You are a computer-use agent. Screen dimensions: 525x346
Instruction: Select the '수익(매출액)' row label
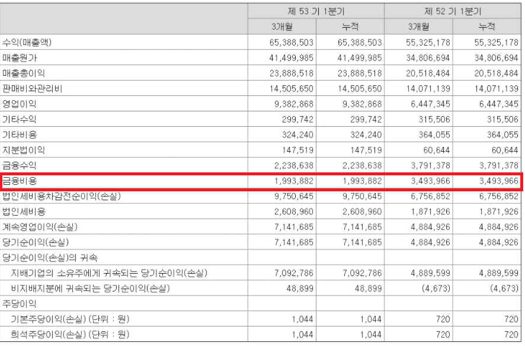tap(27, 43)
